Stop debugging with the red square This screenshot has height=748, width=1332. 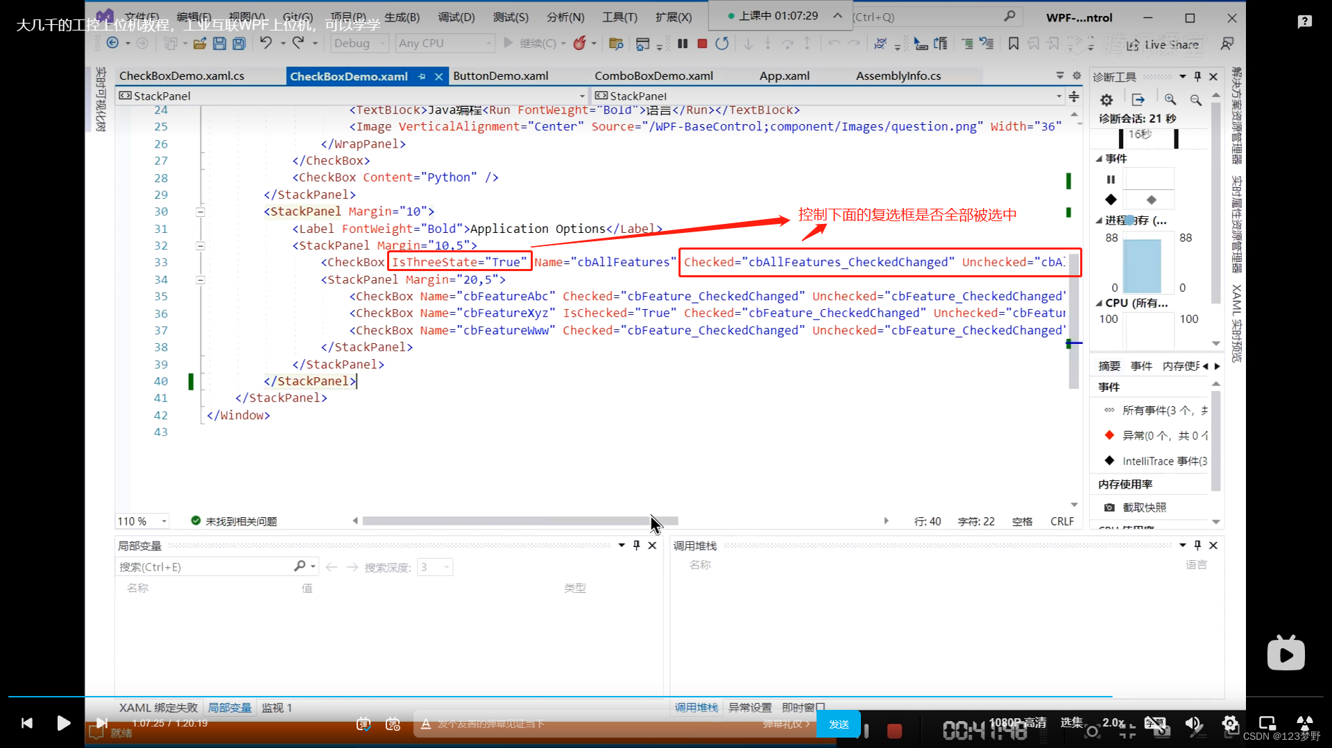pyautogui.click(x=702, y=44)
